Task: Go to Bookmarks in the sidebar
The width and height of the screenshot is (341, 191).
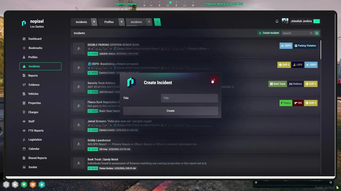Action: click(x=35, y=48)
